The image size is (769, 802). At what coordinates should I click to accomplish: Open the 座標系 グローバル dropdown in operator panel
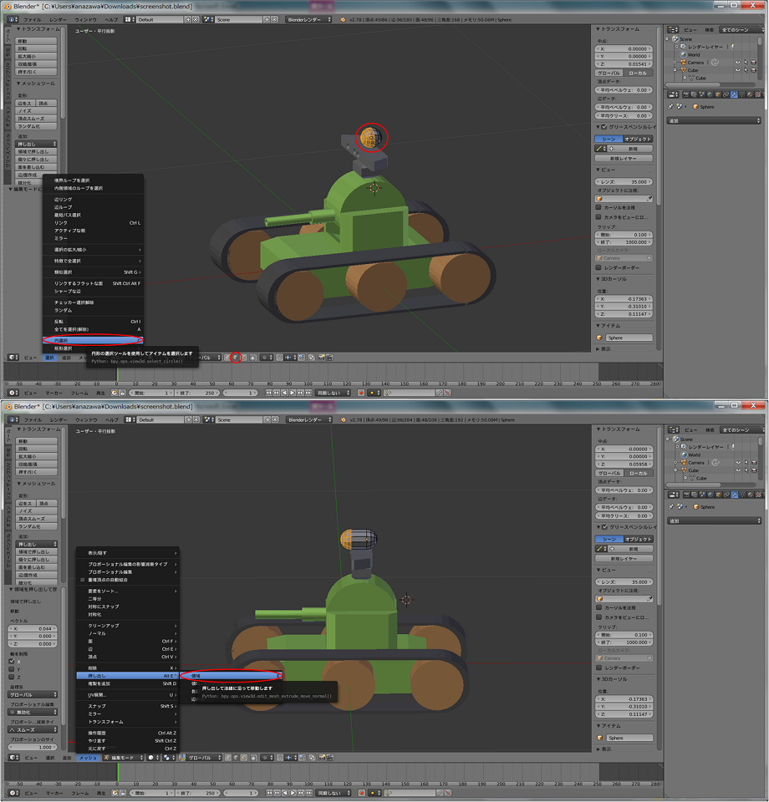tap(33, 694)
